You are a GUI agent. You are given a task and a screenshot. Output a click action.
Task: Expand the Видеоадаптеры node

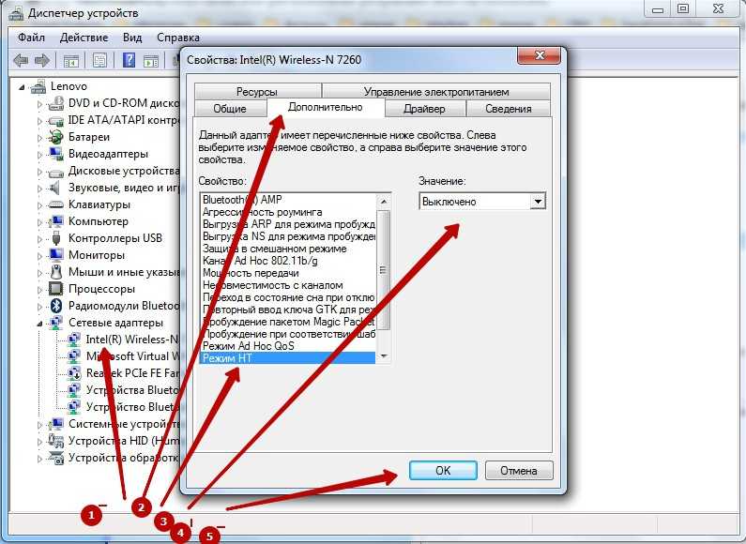40,154
